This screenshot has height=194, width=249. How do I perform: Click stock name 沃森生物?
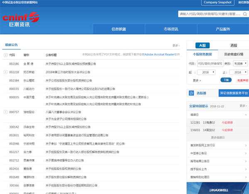(29, 127)
